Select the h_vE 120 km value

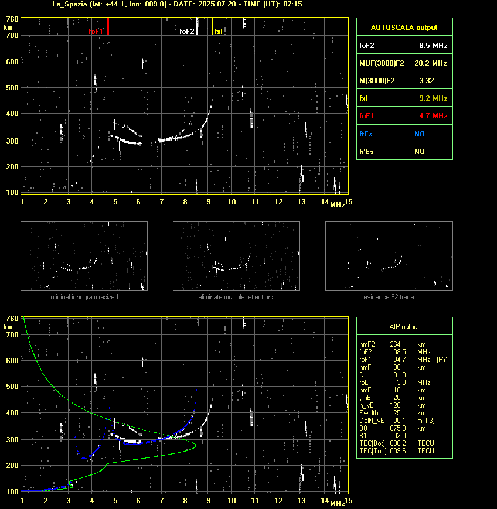[396, 405]
